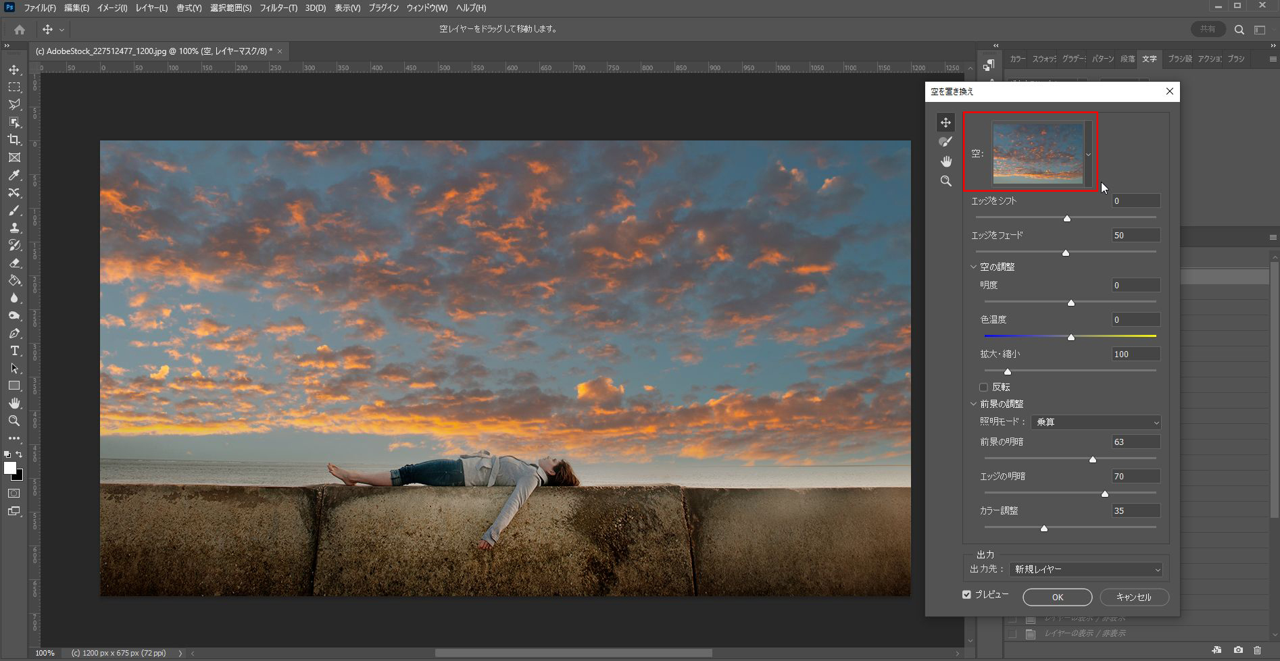Toggle the プレビュー checkbox
This screenshot has height=661, width=1280.
point(966,595)
